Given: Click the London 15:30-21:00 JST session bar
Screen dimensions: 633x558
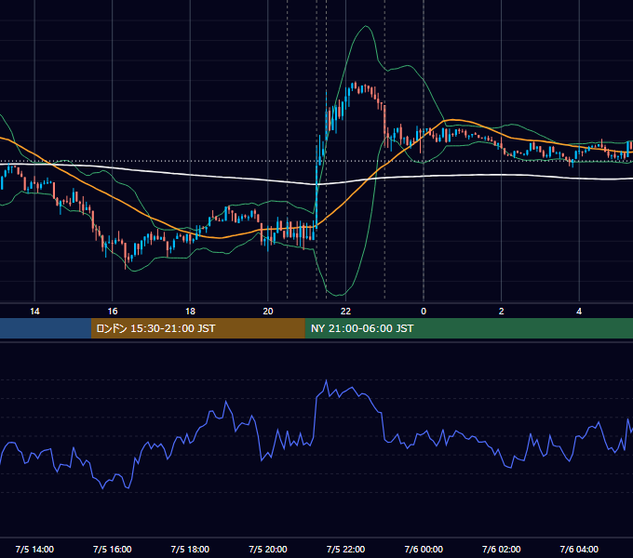Looking at the screenshot, I should (197, 328).
